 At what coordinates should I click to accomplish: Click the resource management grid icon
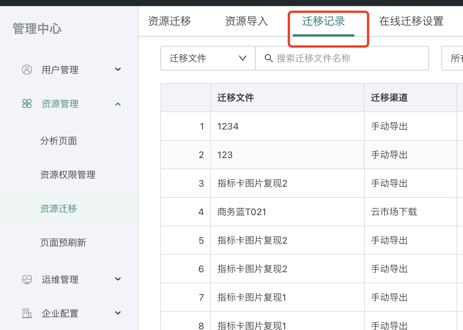point(27,104)
